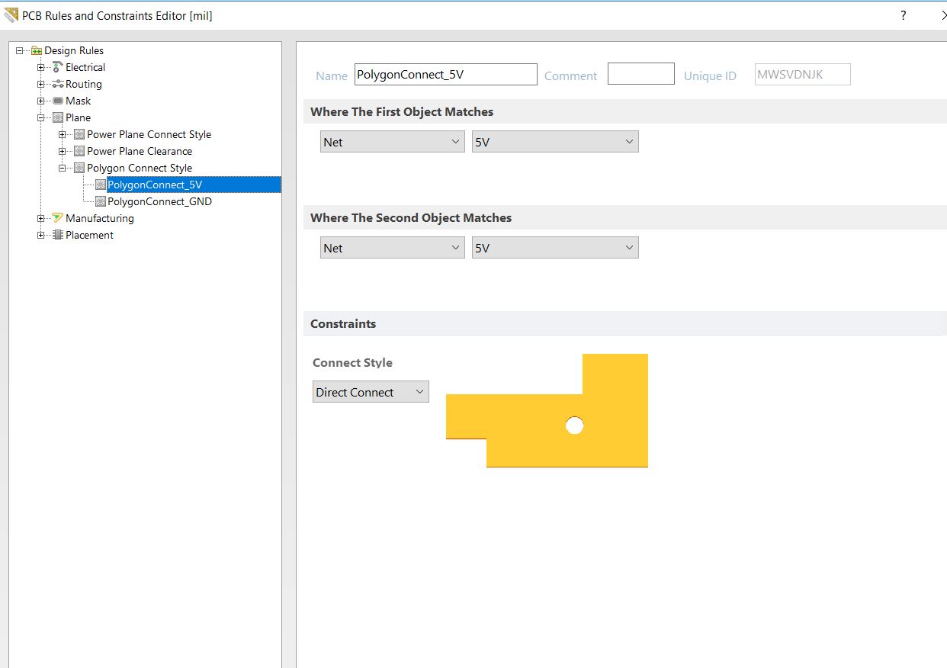Click the Unique ID field
Screen dimensions: 947x668
click(x=802, y=74)
